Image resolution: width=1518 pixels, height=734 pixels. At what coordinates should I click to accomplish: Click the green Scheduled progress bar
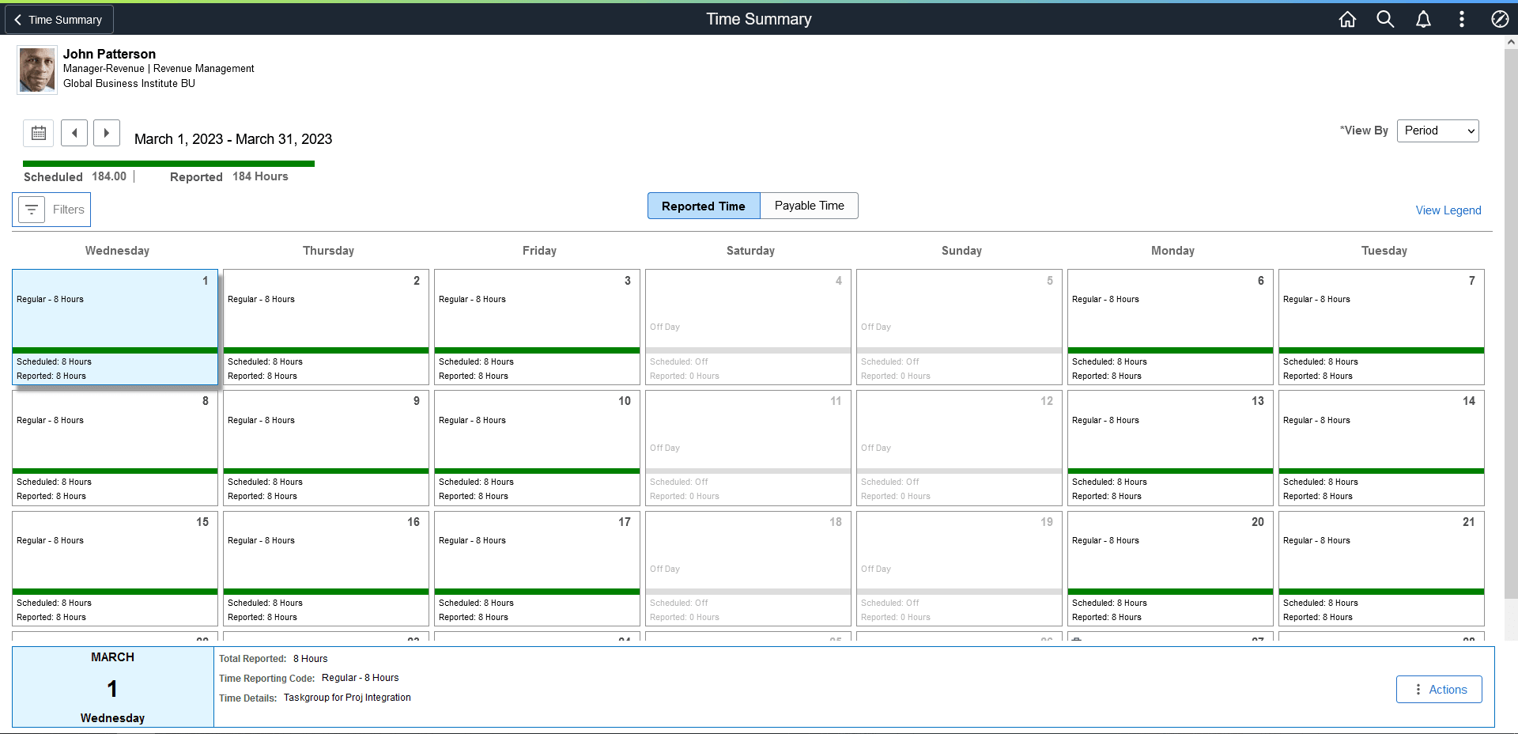click(168, 164)
